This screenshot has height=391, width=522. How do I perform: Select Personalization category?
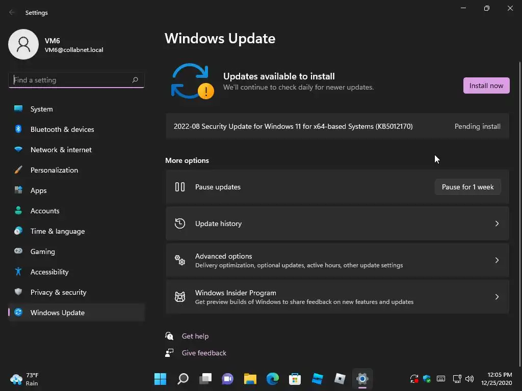[76, 170]
